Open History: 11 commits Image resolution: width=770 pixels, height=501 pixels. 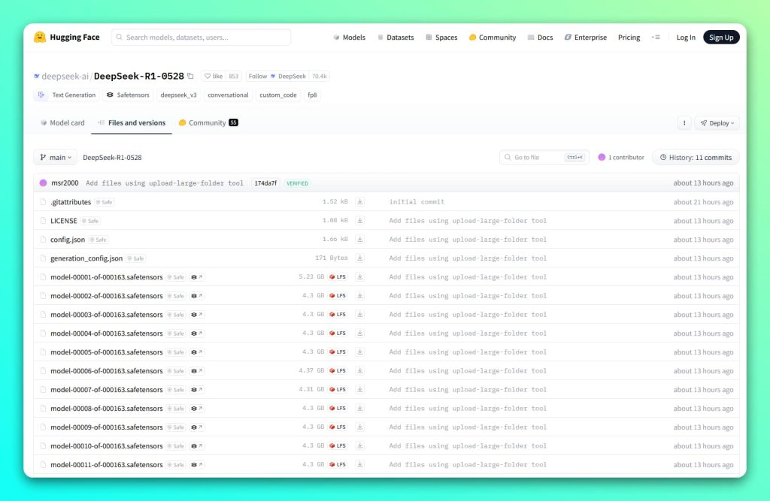(696, 158)
